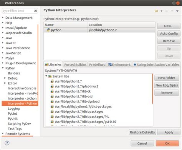This screenshot has height=150, width=182.
Task: Click the Restore Defaults button
Action: coord(142,132)
